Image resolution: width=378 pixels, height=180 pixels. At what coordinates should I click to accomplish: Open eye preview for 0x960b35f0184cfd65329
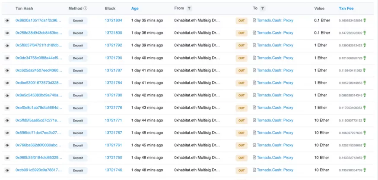[7, 158]
